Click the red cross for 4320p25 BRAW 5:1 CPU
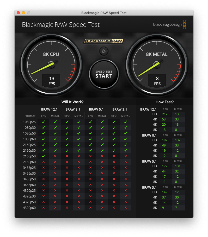 click(x=90, y=190)
